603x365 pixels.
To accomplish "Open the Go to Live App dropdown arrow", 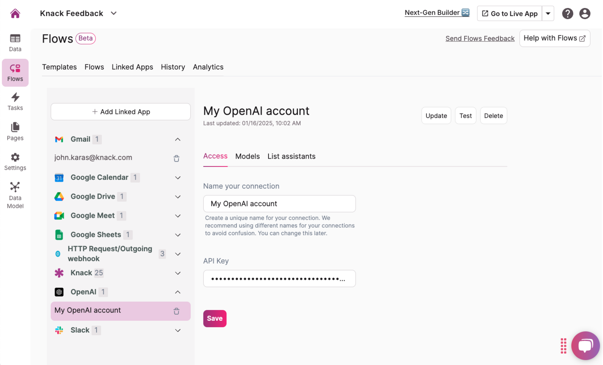I will (548, 14).
